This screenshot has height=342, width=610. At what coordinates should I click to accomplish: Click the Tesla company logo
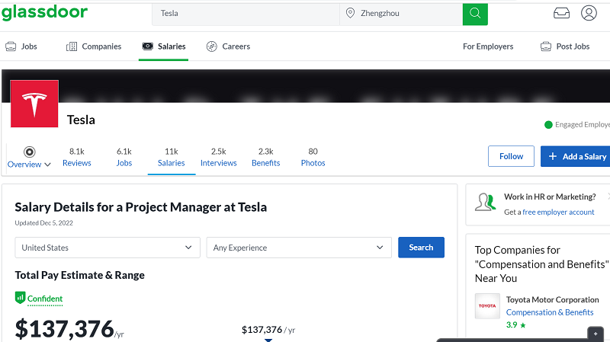click(34, 104)
